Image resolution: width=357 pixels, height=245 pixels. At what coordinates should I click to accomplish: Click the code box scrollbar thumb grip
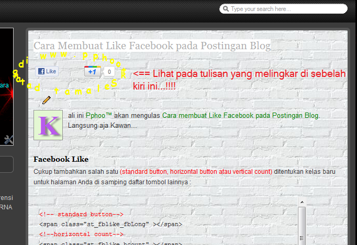tap(302, 238)
